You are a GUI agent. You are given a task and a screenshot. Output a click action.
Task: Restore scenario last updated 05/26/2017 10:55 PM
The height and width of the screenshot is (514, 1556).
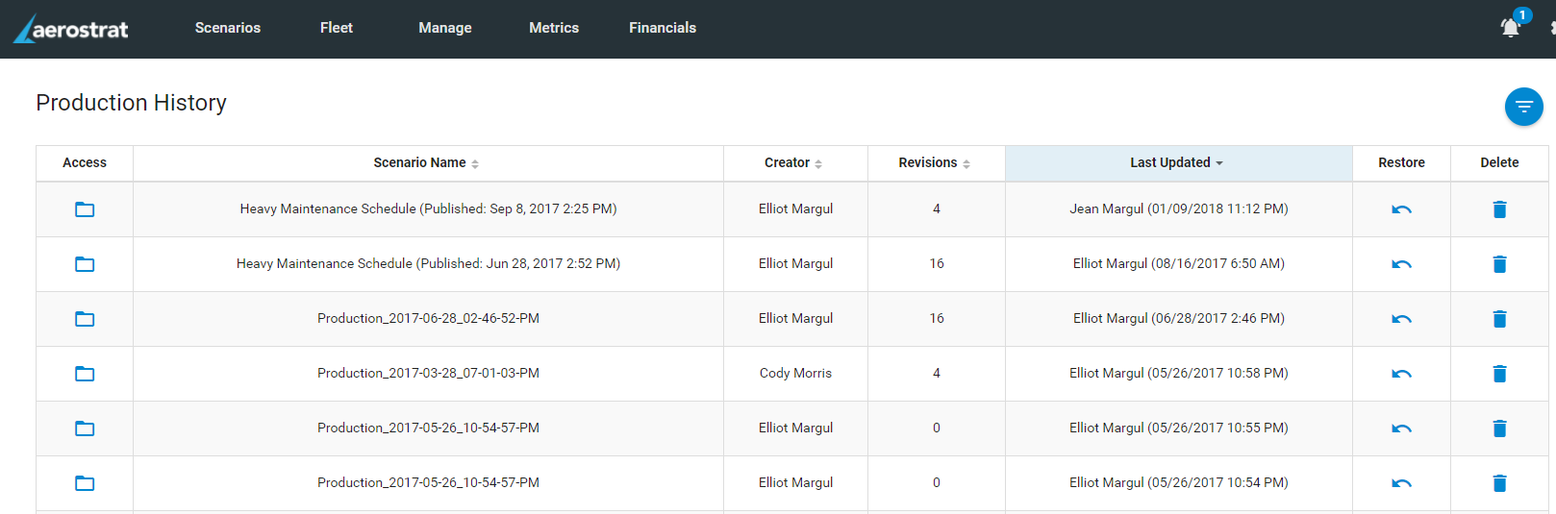pyautogui.click(x=1401, y=428)
